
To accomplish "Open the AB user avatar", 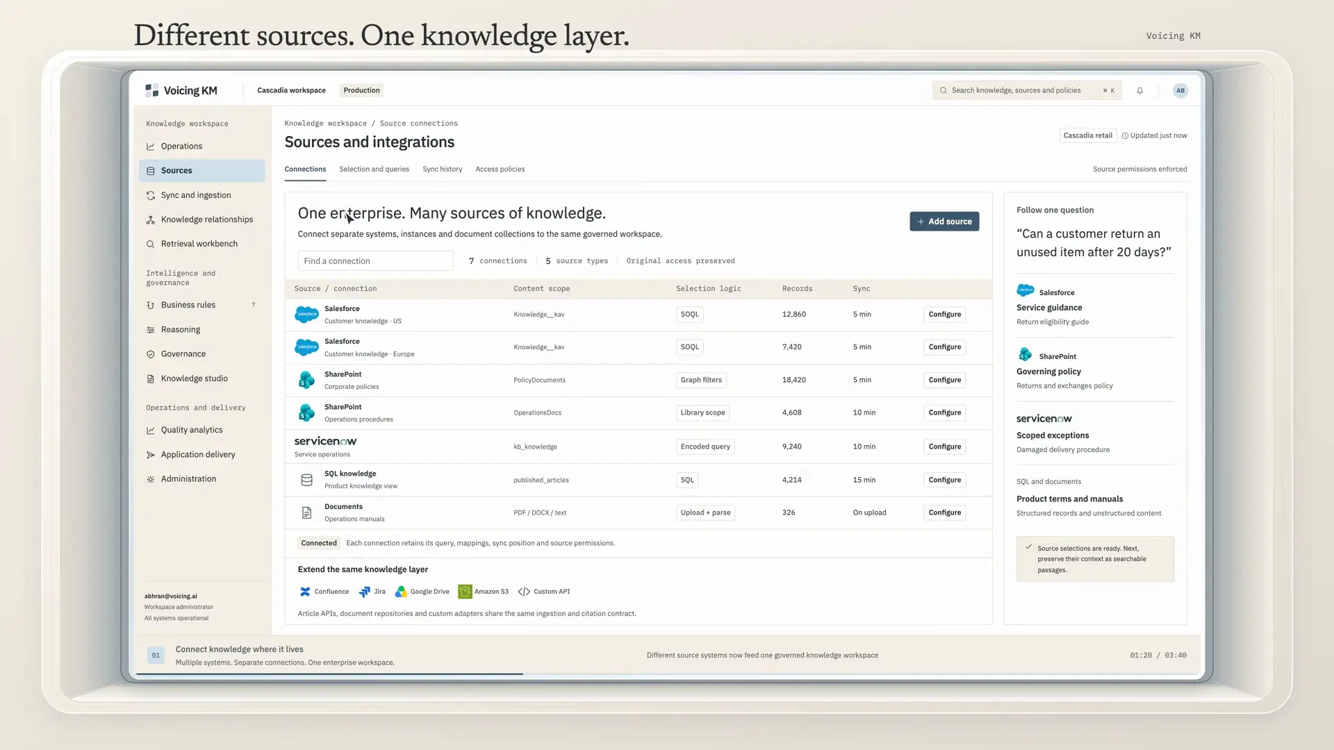I will [x=1180, y=90].
